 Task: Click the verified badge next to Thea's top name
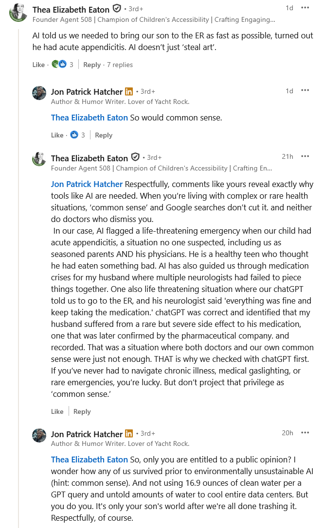(117, 8)
